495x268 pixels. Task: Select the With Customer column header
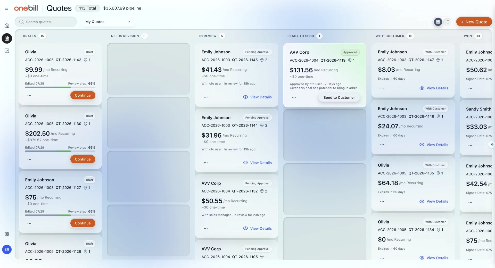390,36
